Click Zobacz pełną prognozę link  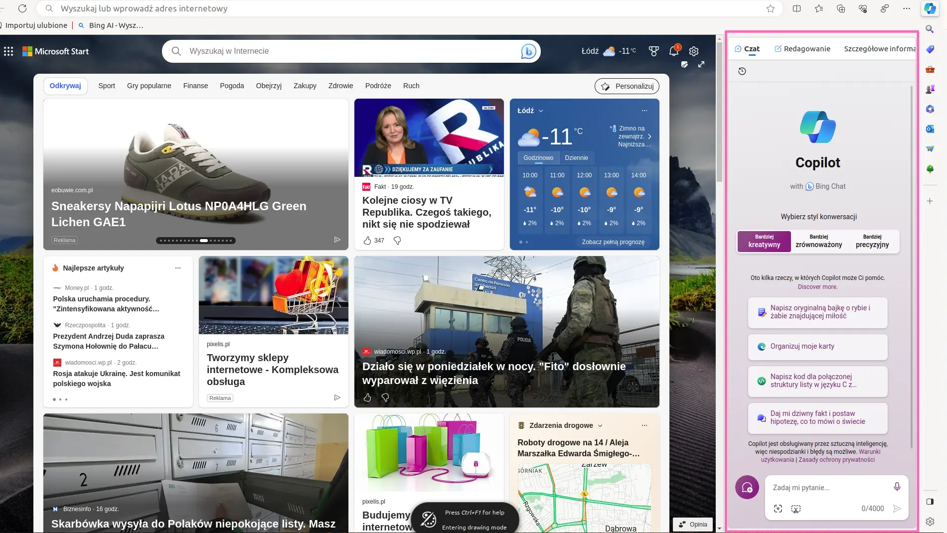click(613, 242)
